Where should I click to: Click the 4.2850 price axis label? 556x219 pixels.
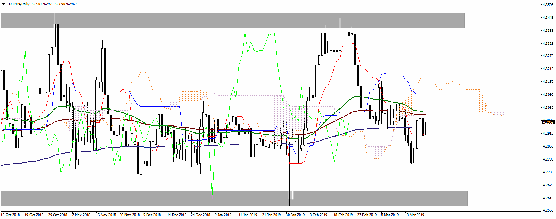click(x=548, y=146)
